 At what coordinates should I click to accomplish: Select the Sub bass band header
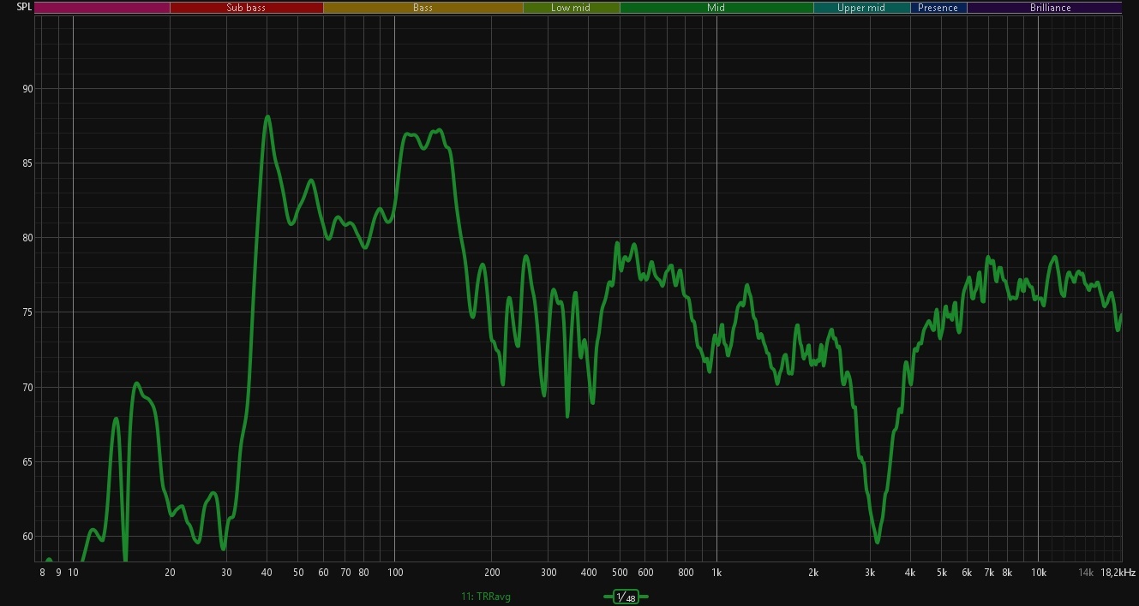[246, 8]
